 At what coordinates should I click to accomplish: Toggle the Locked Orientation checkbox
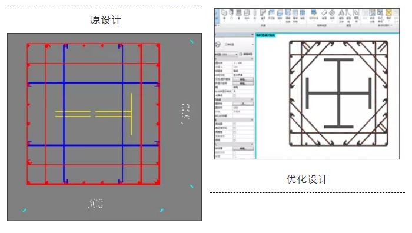point(234,152)
